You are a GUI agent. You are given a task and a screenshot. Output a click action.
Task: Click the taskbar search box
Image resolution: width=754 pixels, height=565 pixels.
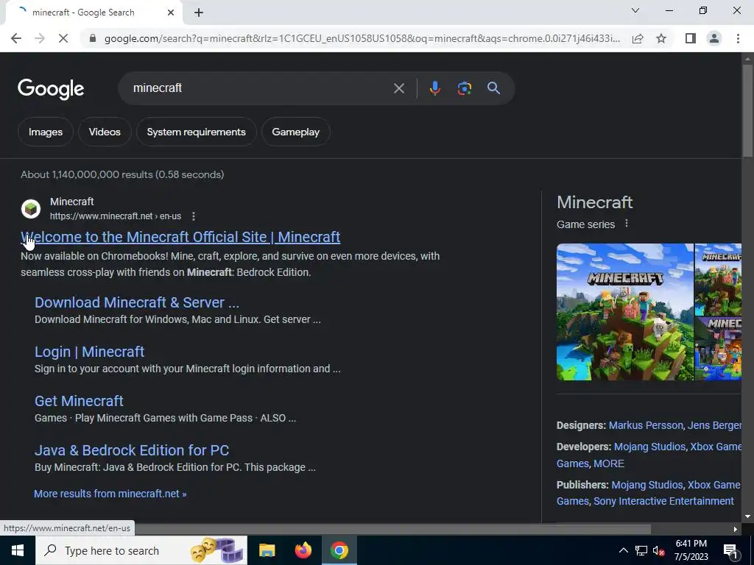[141, 550]
